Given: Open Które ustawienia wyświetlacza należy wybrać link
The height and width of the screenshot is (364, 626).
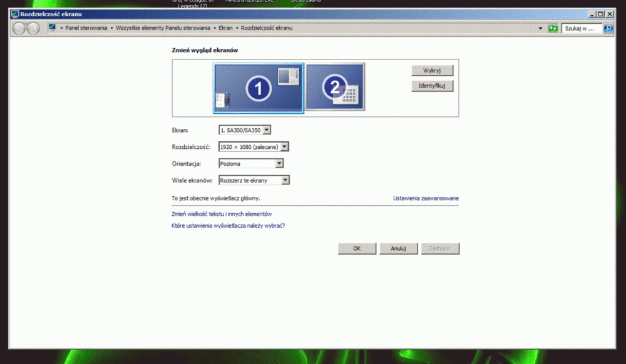Looking at the screenshot, I should click(228, 226).
